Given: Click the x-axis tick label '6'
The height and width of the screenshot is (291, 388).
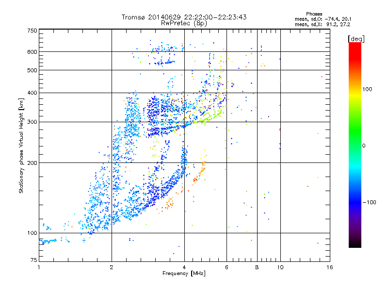Looking at the screenshot, I should tap(226, 267).
